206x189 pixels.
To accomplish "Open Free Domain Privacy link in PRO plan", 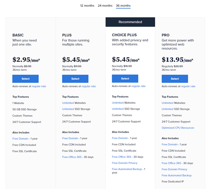I will pyautogui.click(x=174, y=169).
